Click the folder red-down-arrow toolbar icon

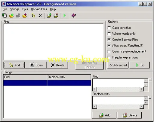click(x=25, y=16)
